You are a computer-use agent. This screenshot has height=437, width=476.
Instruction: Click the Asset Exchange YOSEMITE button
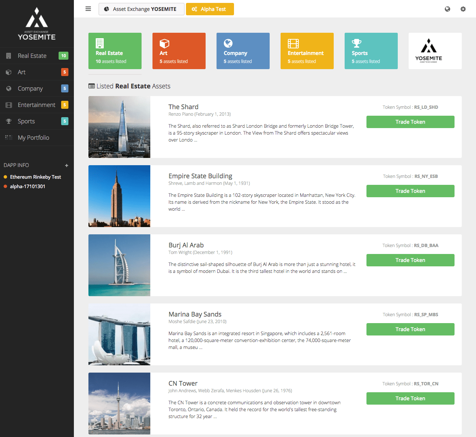pos(142,9)
